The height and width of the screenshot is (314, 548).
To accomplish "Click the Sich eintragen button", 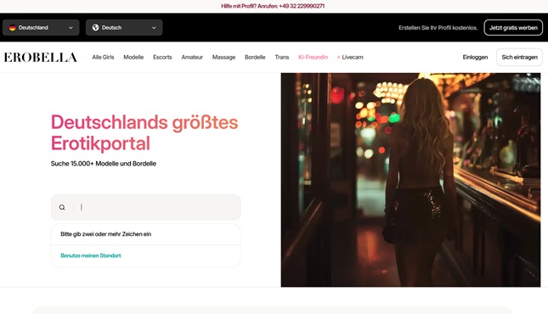I will (519, 57).
